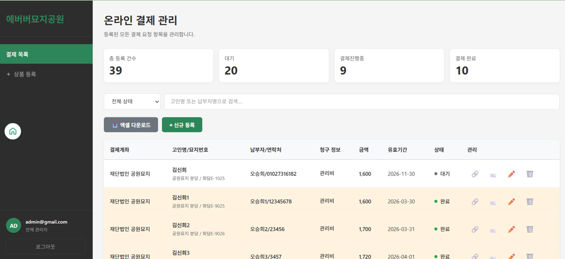This screenshot has height=259, width=565.
Task: Select the deceased name 김신희2
Action: click(181, 225)
